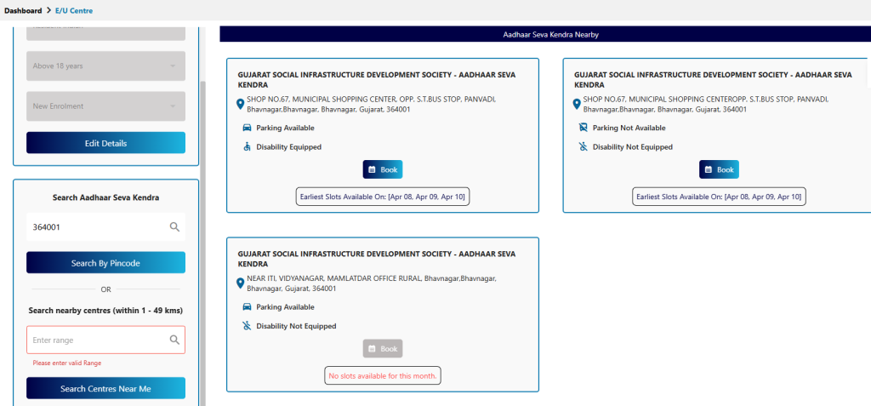
Task: Select E/U Centre breadcrumb item
Action: 75,10
